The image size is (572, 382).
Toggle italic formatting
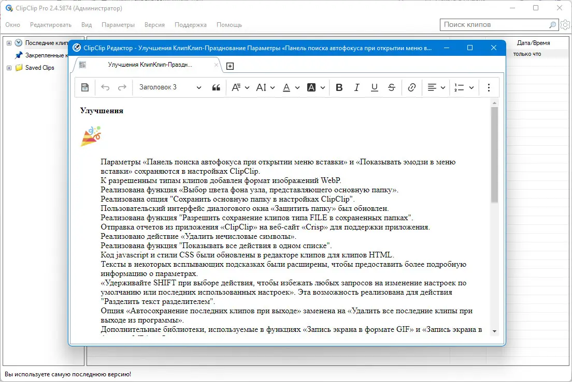tap(357, 87)
